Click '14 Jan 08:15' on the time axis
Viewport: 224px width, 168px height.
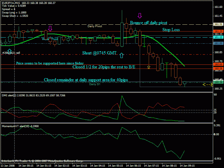pos(169,165)
